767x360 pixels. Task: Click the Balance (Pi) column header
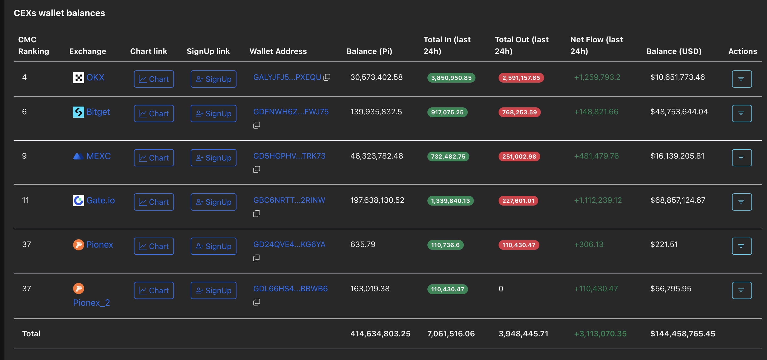(369, 51)
